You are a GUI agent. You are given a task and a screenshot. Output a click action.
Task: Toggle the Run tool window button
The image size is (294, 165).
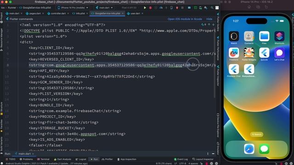point(94,159)
